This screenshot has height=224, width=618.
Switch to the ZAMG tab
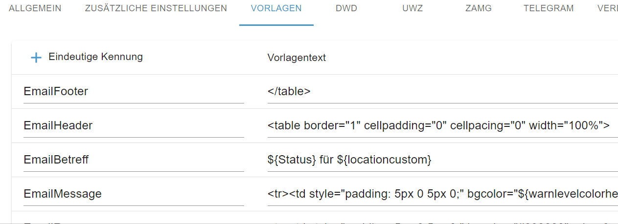(x=479, y=8)
